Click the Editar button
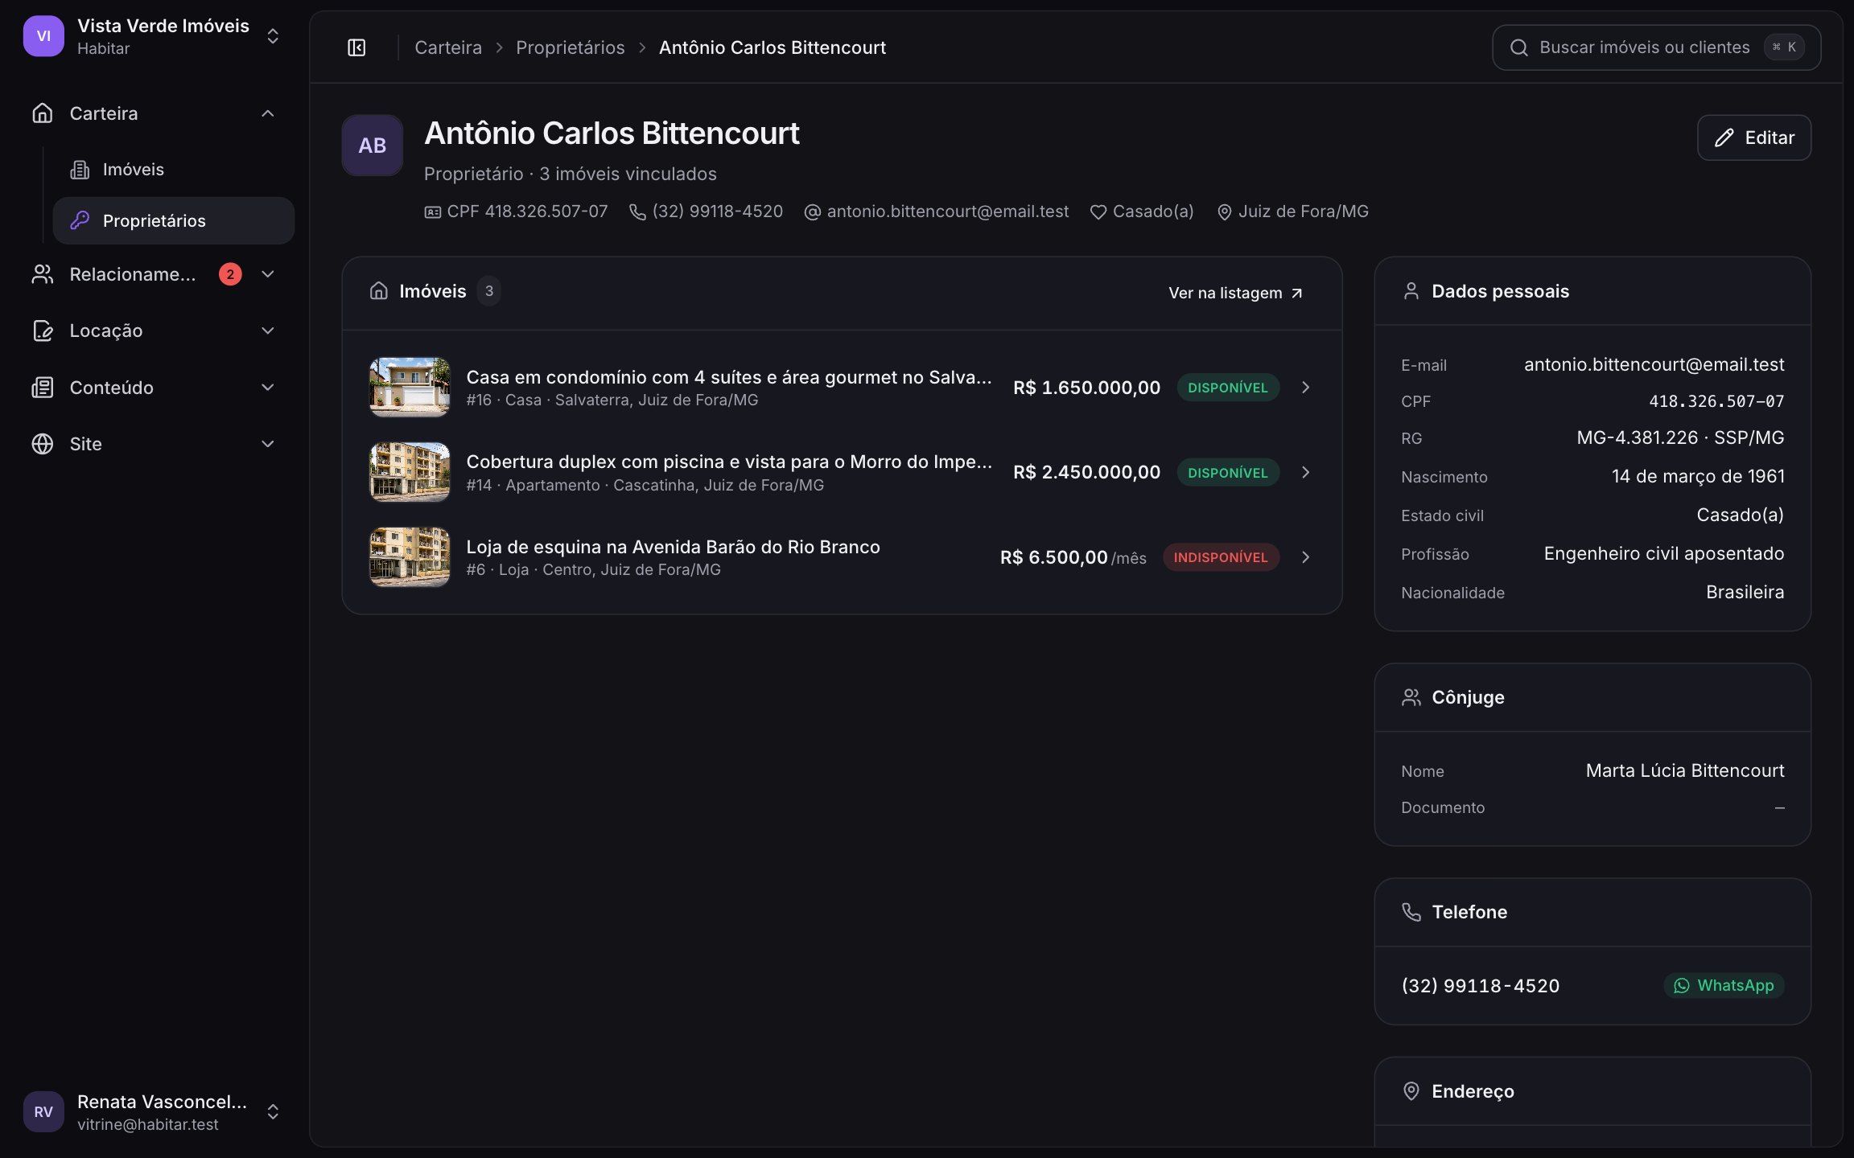1854x1158 pixels. [x=1754, y=138]
